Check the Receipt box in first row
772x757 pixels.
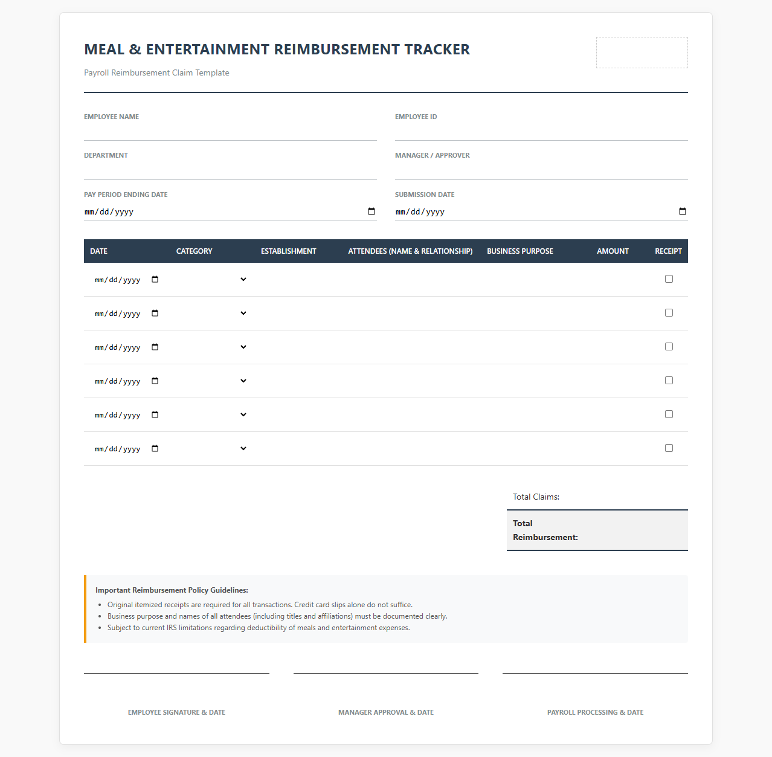(x=669, y=279)
